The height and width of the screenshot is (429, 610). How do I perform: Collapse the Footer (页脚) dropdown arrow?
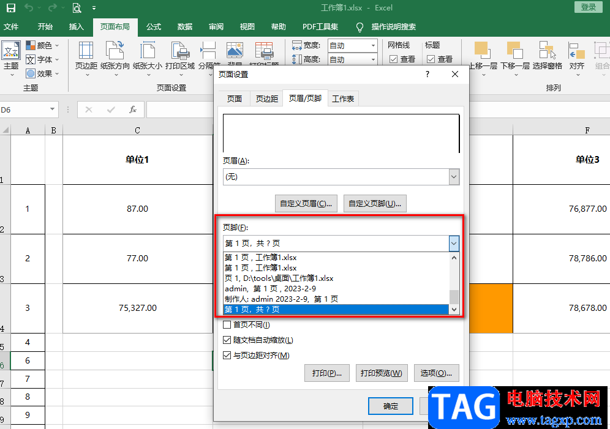coord(454,244)
